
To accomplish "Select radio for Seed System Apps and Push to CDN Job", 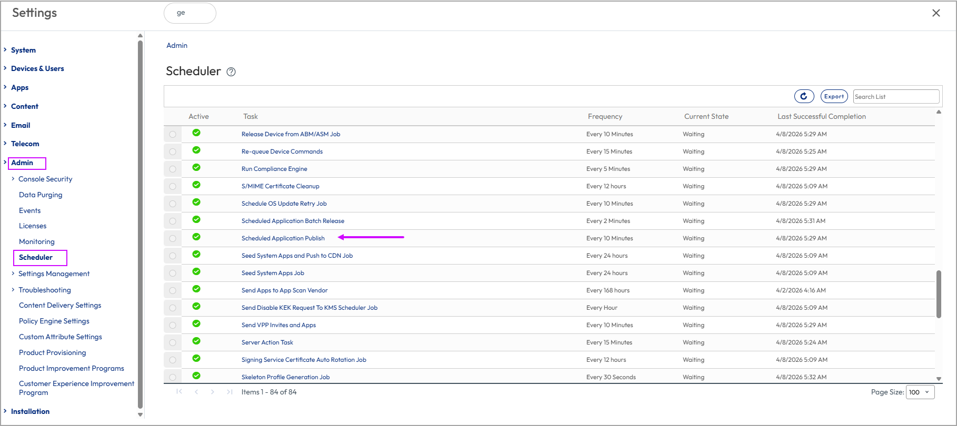I will (x=173, y=256).
